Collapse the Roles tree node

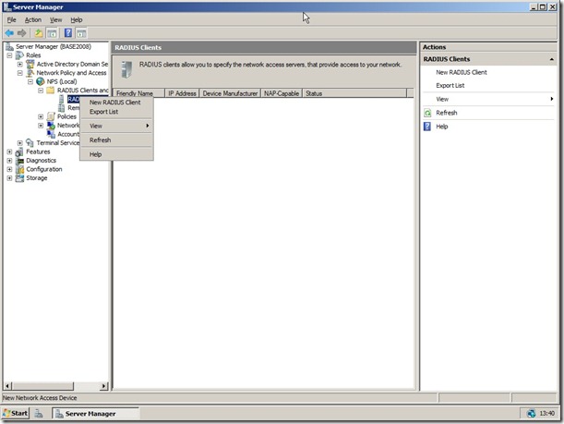tap(10, 55)
